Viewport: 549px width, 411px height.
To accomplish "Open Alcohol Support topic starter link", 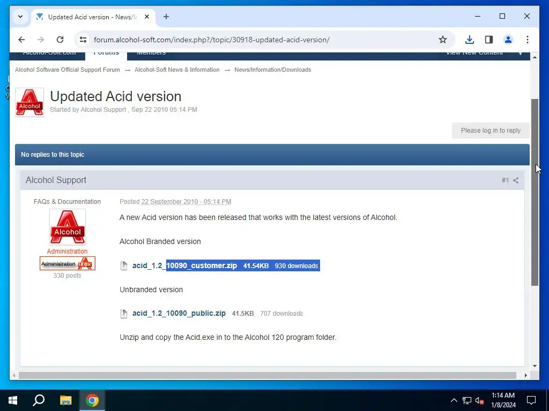I will pyautogui.click(x=103, y=109).
